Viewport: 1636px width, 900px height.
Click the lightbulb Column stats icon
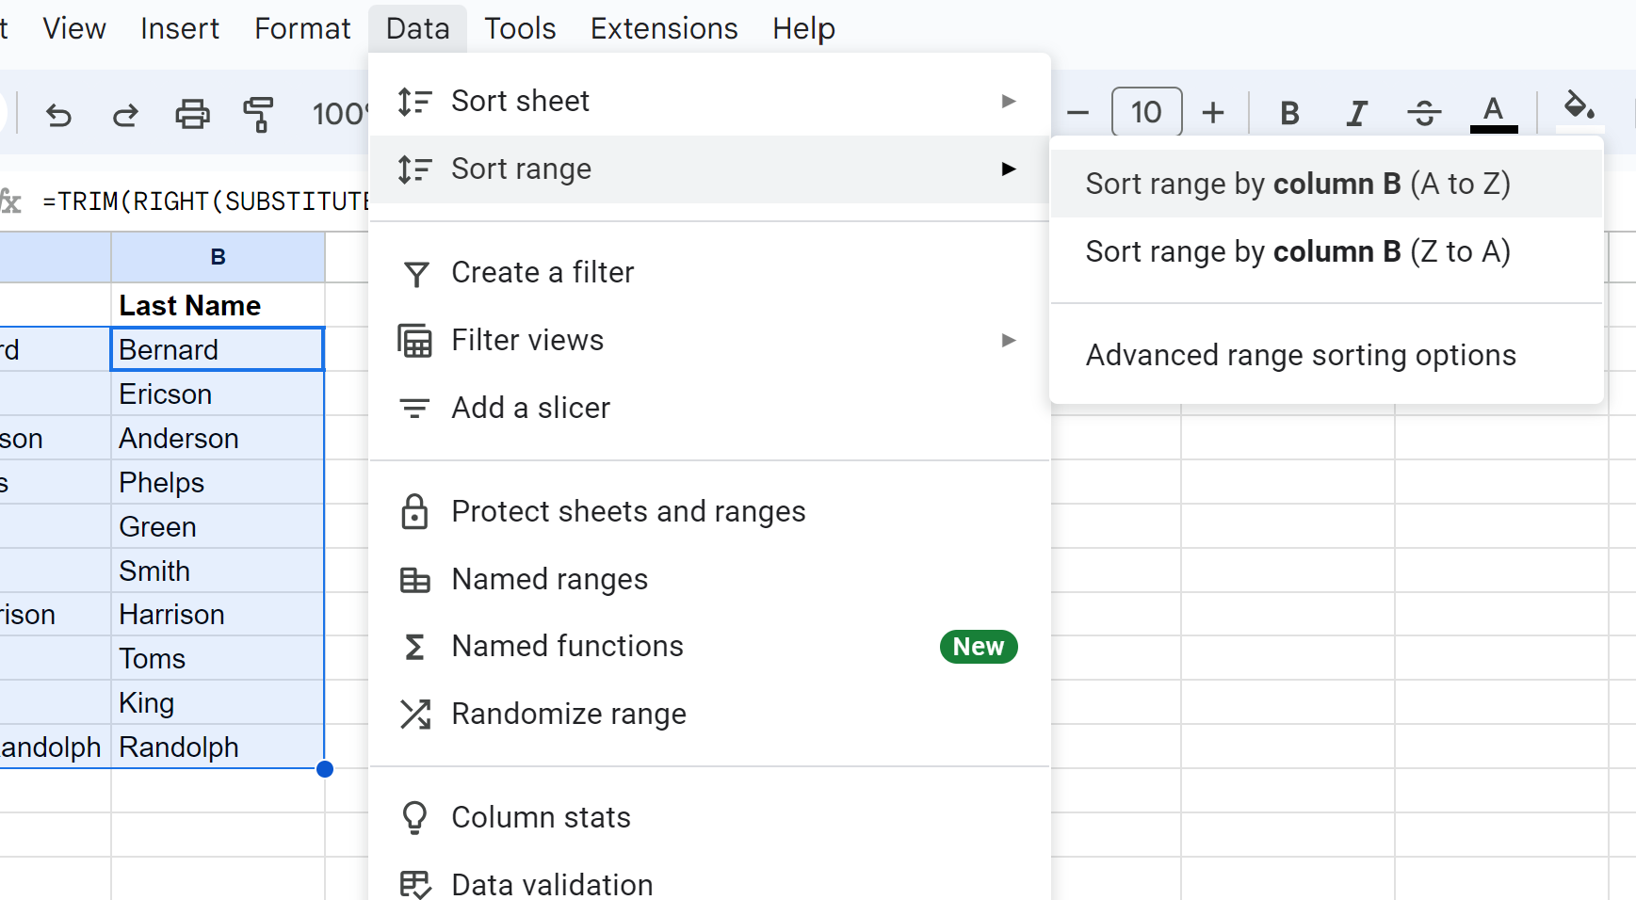click(415, 818)
